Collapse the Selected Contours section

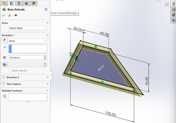[47, 90]
